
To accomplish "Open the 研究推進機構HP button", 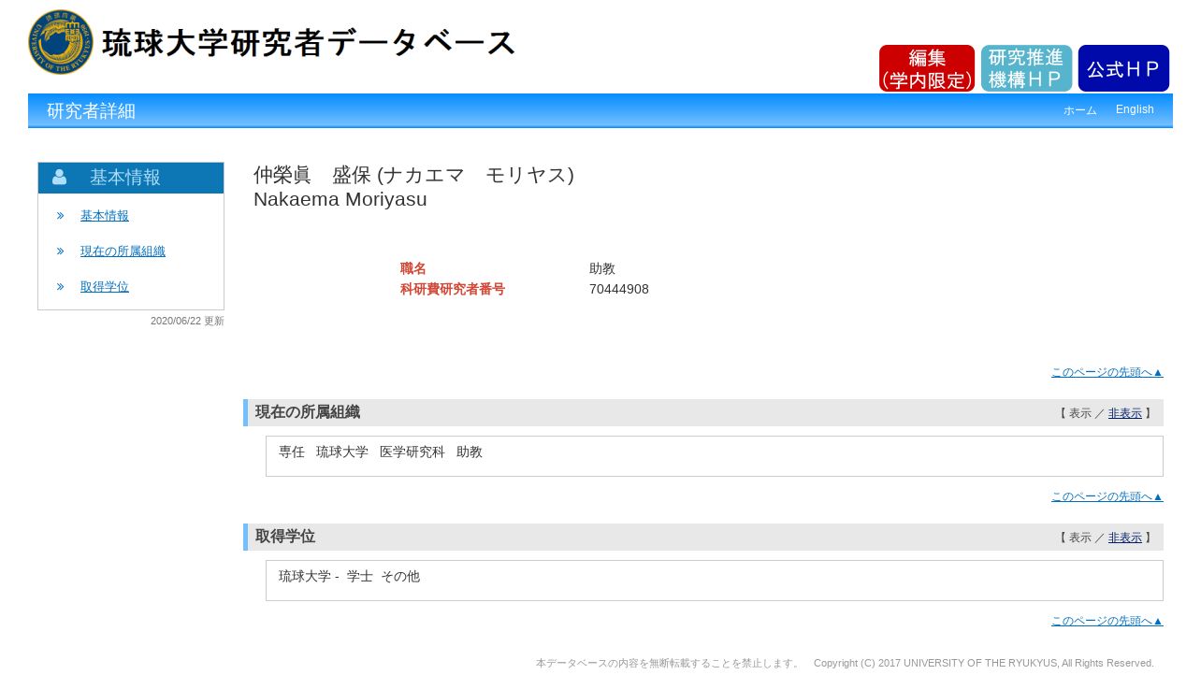I will click(x=1026, y=68).
